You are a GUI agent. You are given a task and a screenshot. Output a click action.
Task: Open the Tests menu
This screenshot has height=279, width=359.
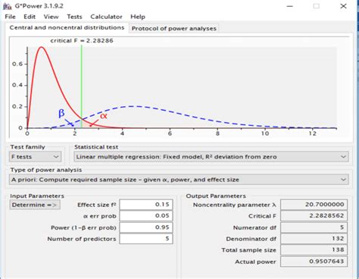point(74,17)
